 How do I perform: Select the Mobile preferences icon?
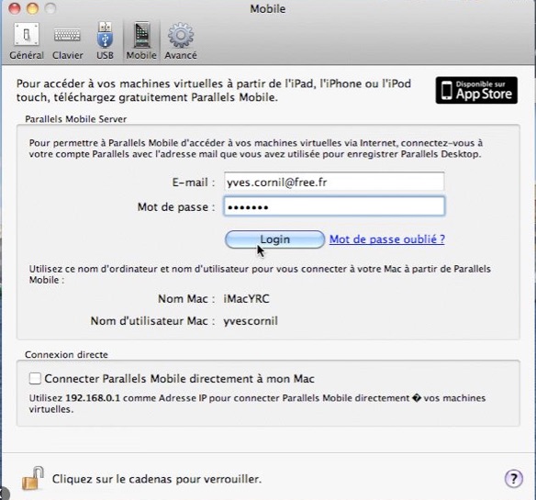141,35
